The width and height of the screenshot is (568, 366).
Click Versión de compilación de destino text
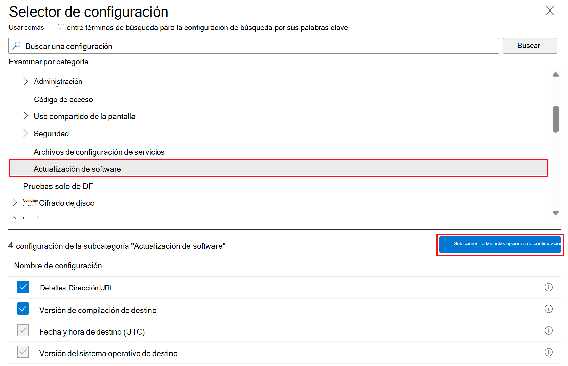pos(98,310)
